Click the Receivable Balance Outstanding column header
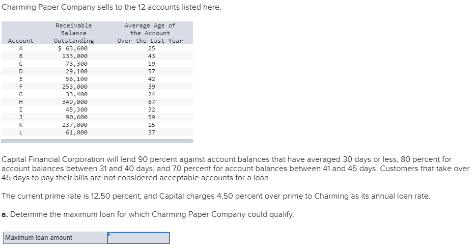Viewport: 476px width, 248px height. (74, 33)
